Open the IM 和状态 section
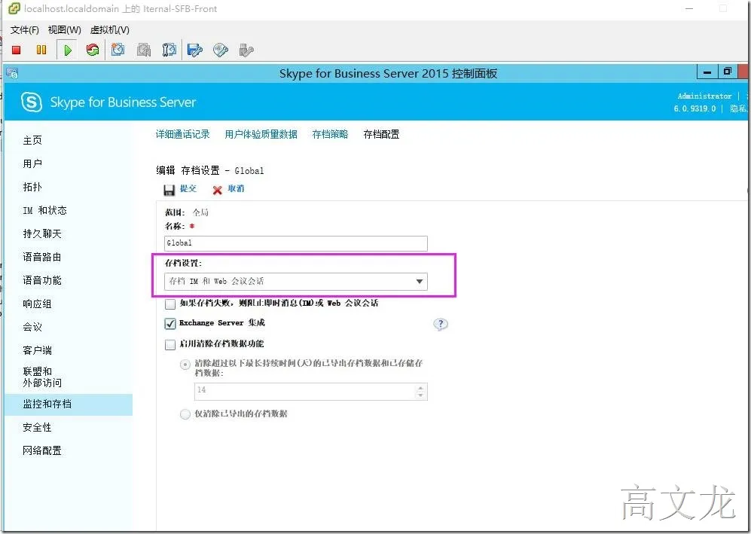The height and width of the screenshot is (534, 751). coord(44,210)
